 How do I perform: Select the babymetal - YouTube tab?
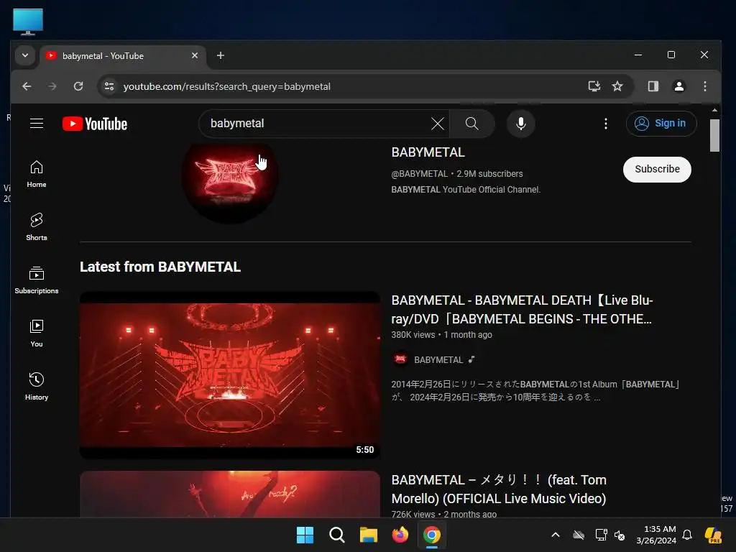coord(123,56)
